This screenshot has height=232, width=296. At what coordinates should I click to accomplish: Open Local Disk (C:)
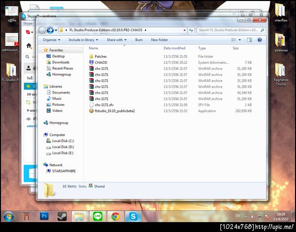point(63,141)
